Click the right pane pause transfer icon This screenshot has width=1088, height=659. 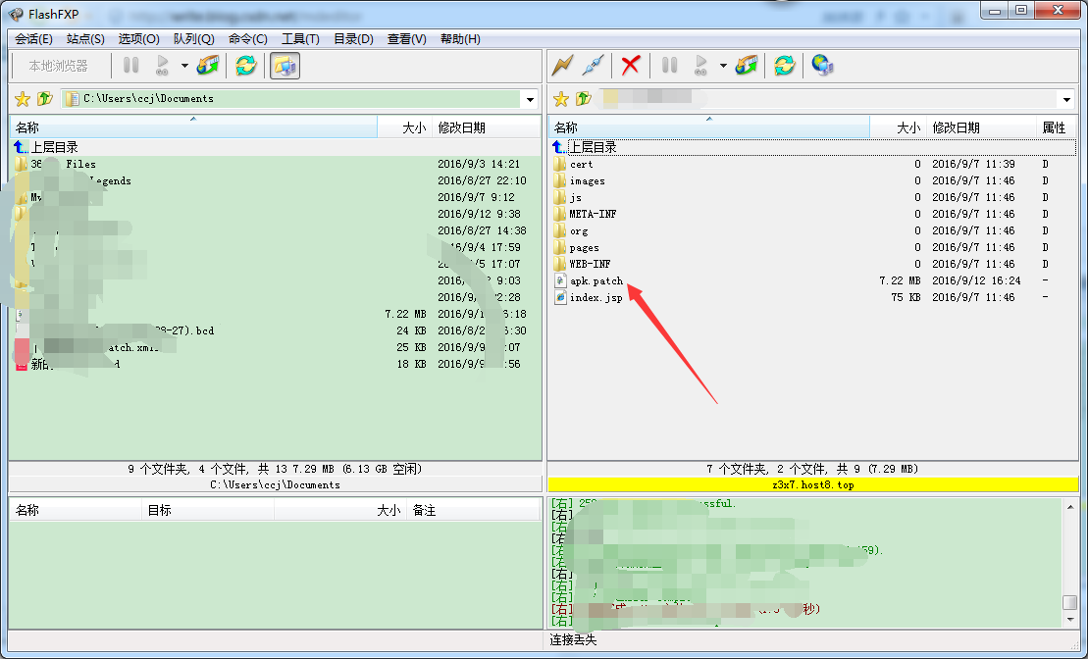point(670,65)
